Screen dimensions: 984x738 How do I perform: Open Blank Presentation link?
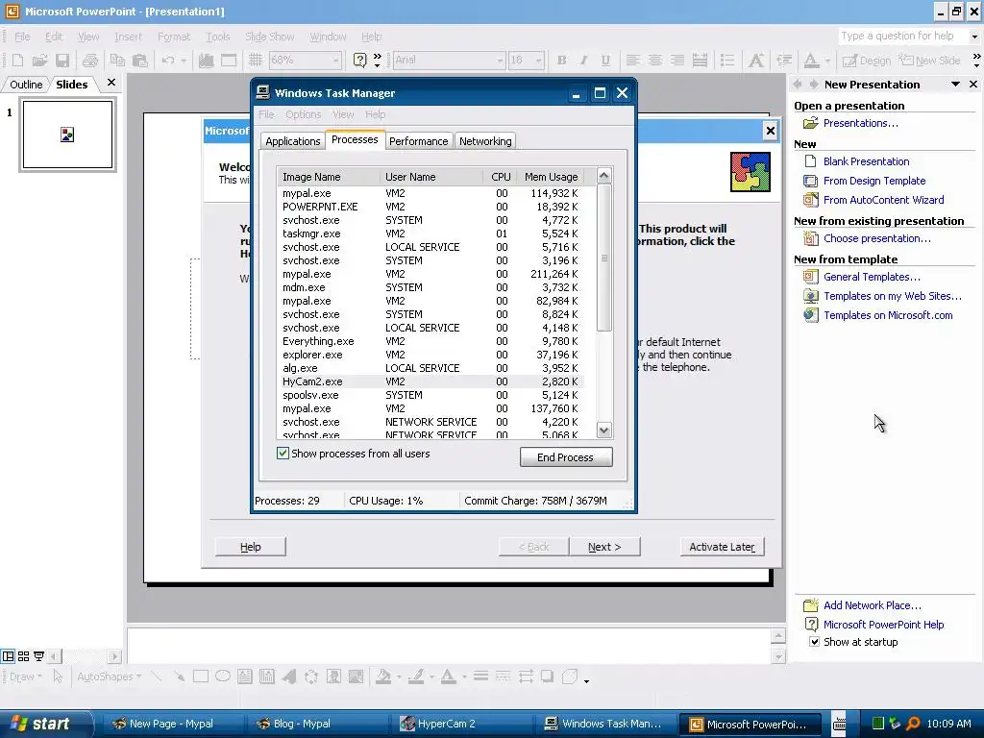pyautogui.click(x=866, y=161)
